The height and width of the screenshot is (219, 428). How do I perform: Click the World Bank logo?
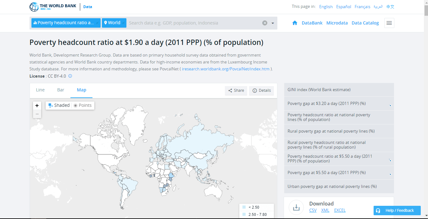click(53, 7)
